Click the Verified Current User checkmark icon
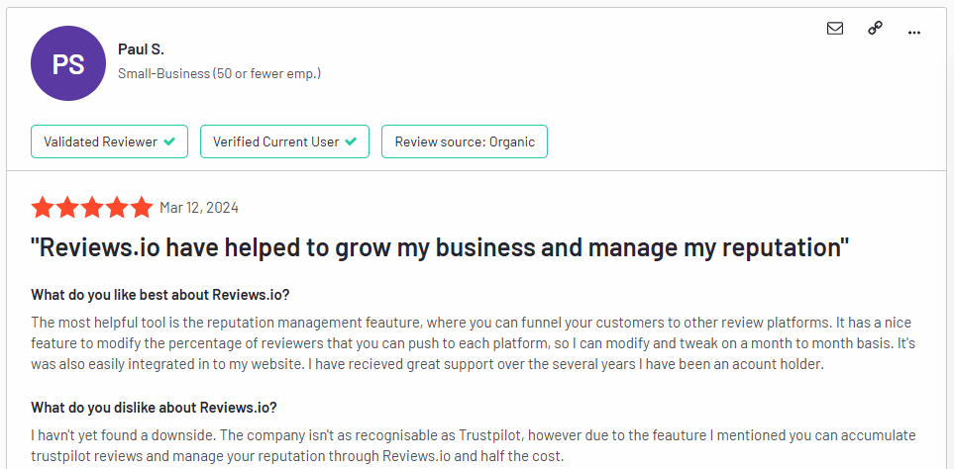Viewport: 954px width, 469px height. pos(351,141)
